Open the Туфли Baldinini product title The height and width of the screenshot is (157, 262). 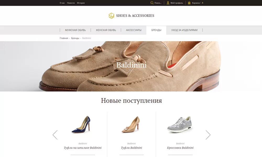click(x=132, y=148)
